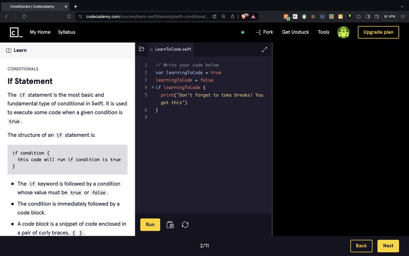Open your profile avatar menu
Screen dimensions: 409x256
343,32
